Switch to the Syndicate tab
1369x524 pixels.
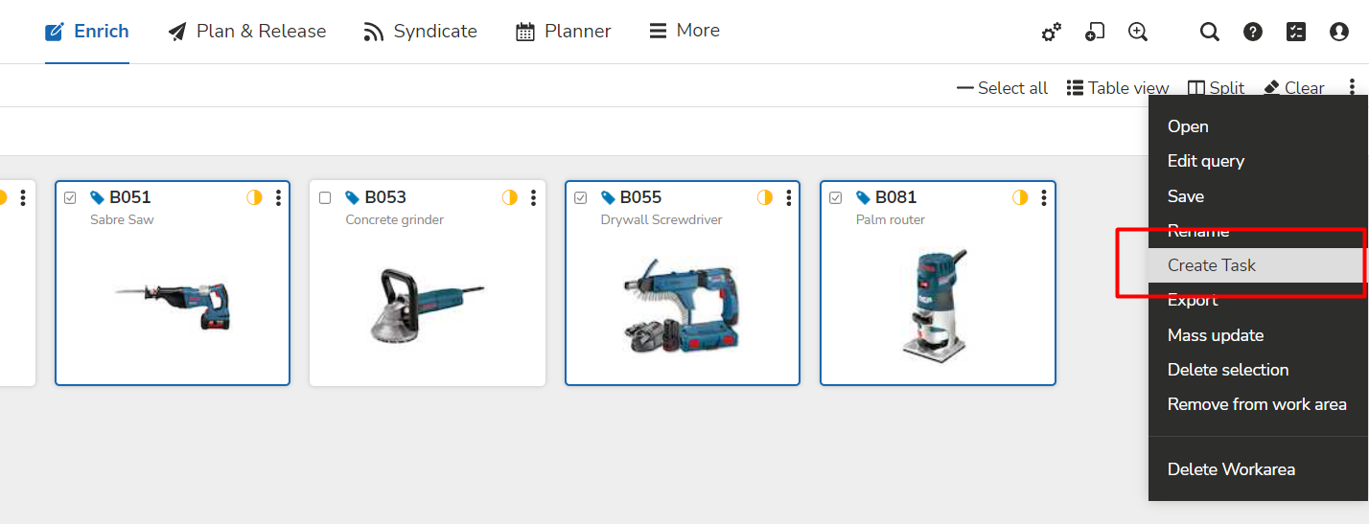pos(420,32)
